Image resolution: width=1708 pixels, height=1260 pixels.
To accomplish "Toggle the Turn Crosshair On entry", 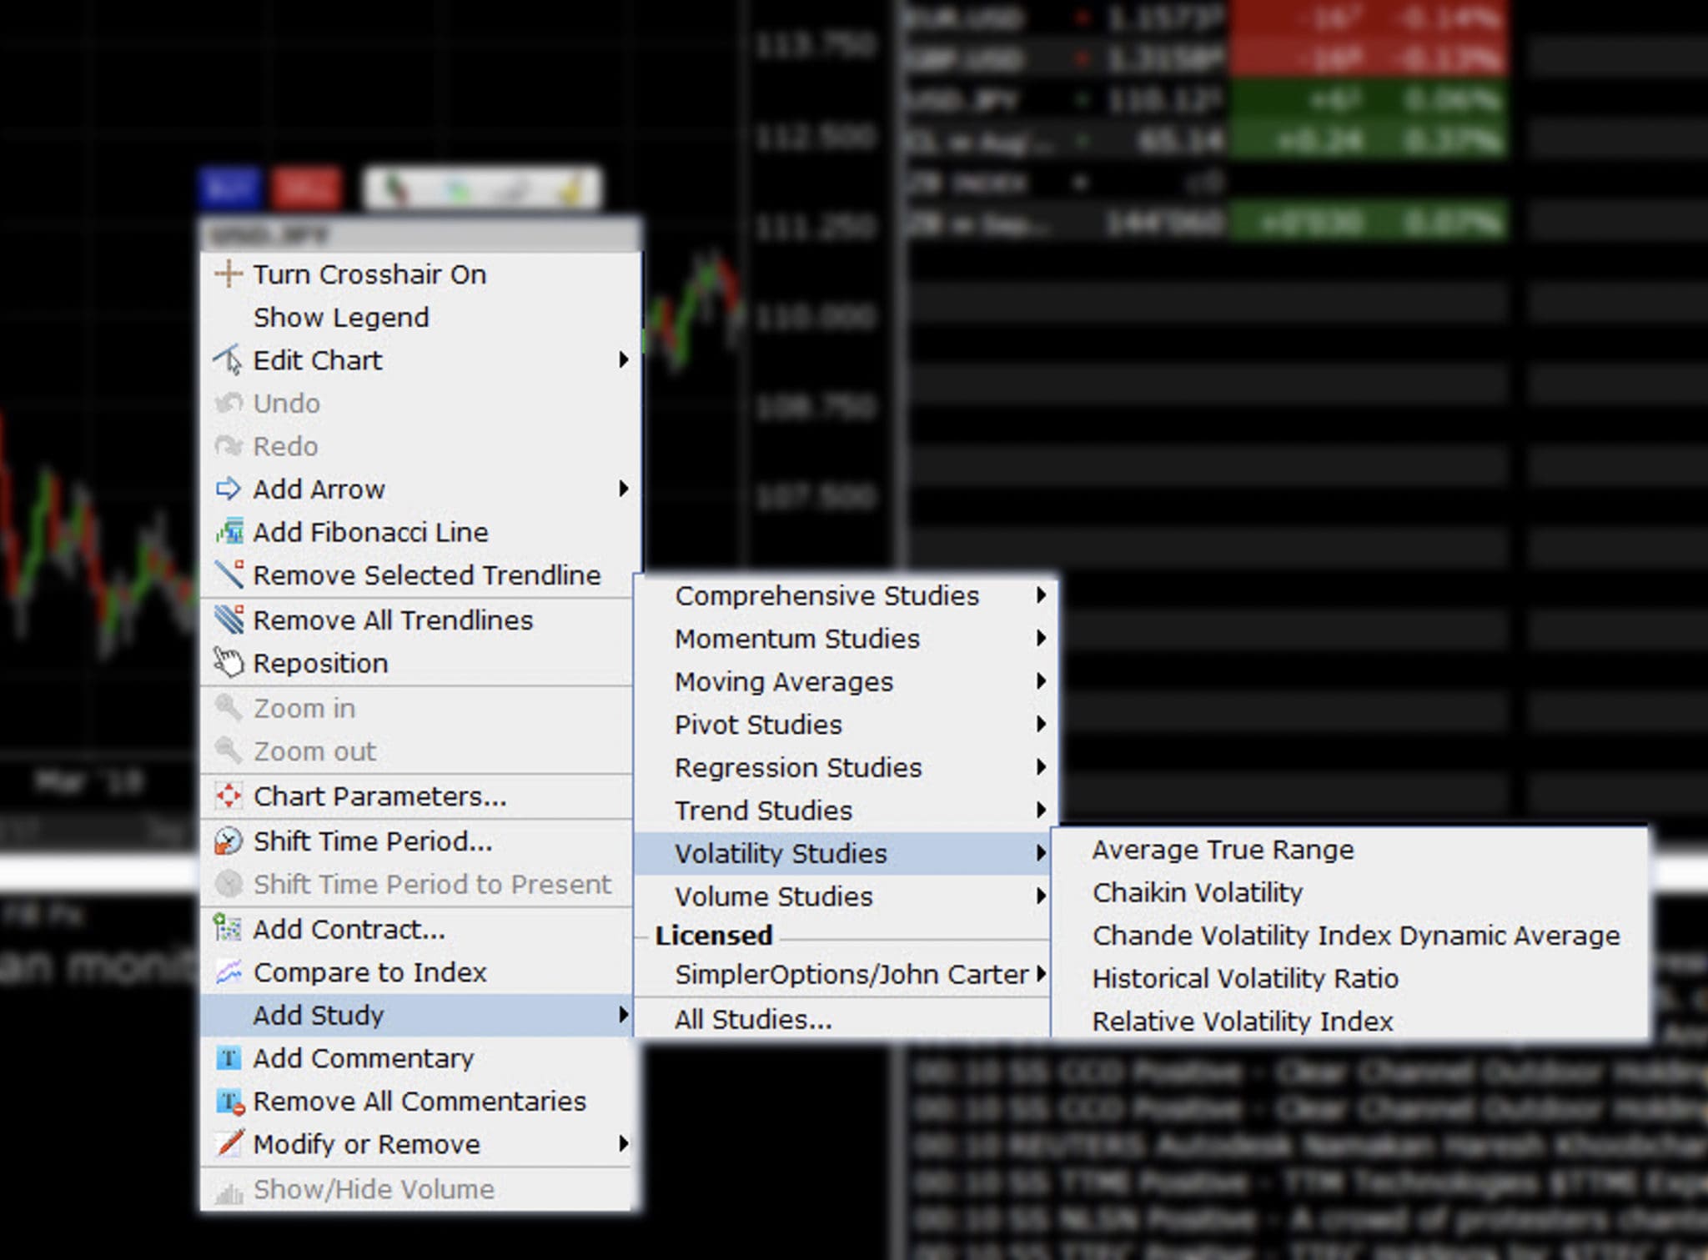I will click(369, 274).
